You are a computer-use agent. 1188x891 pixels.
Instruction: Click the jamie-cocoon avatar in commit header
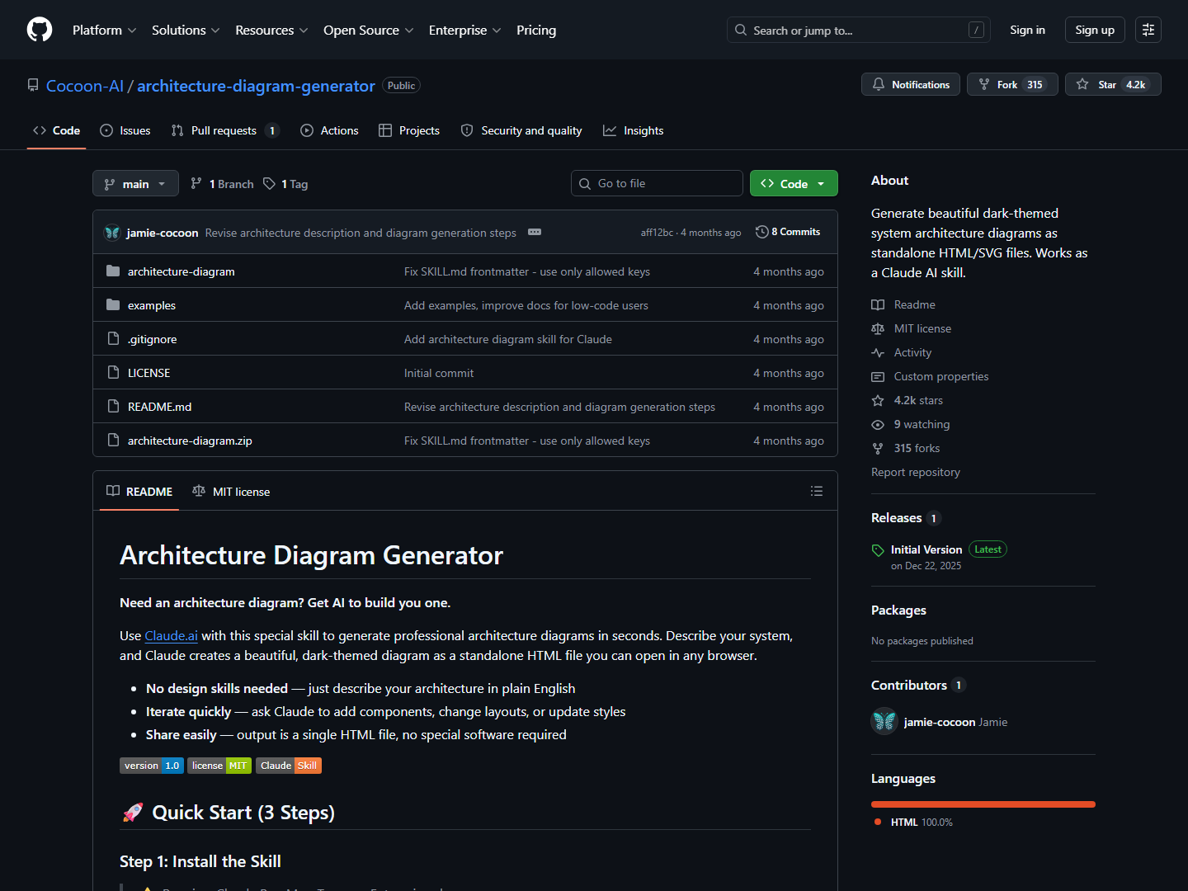point(112,233)
